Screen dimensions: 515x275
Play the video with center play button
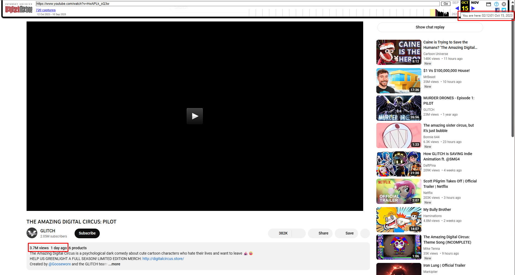tap(195, 116)
